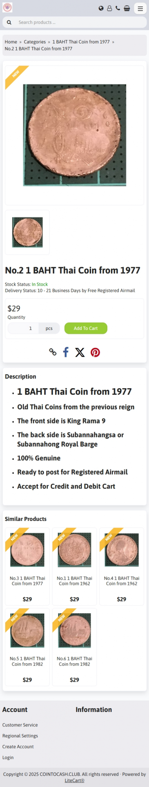
Task: Open the Create Account link
Action: point(18,746)
